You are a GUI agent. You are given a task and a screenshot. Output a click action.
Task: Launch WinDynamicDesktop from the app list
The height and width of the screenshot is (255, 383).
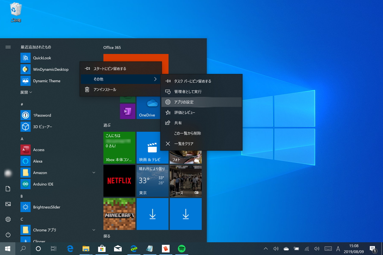coord(57,69)
